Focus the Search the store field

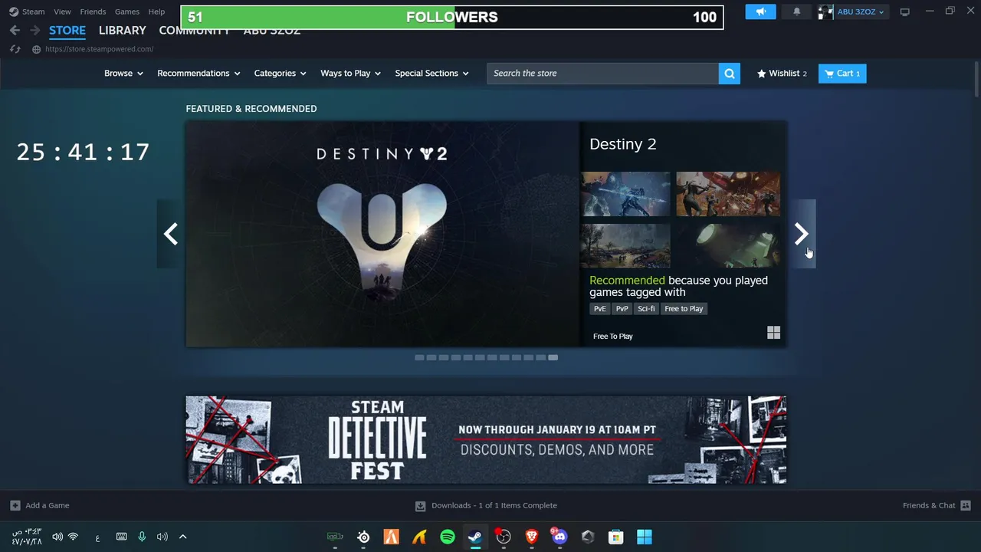point(602,74)
